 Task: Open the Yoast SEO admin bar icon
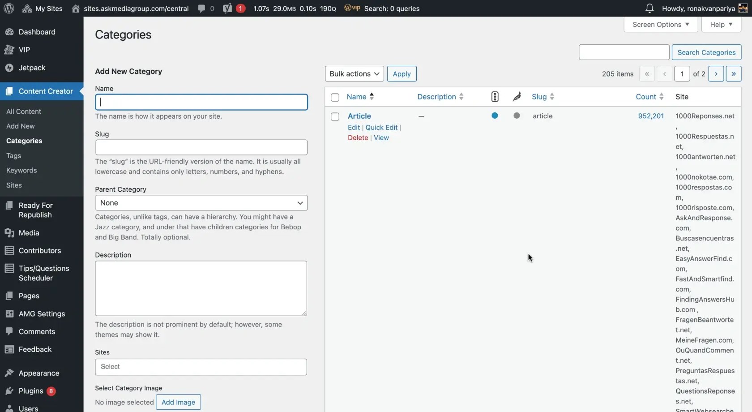tap(227, 9)
